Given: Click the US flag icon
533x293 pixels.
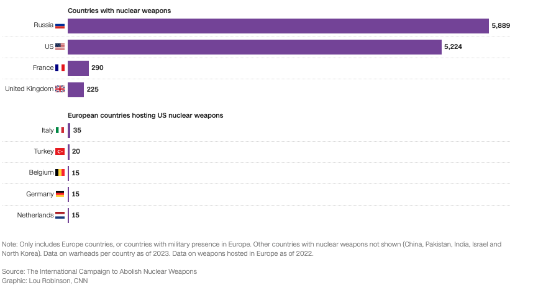Looking at the screenshot, I should pos(60,46).
